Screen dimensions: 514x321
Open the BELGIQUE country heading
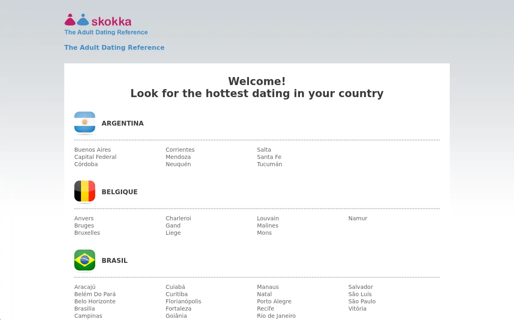click(120, 192)
